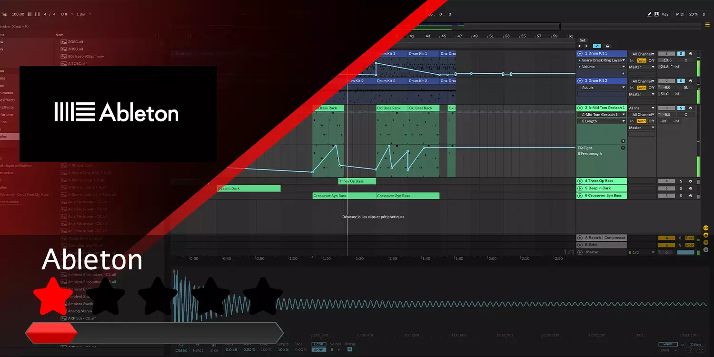This screenshot has width=714, height=357.
Task: Open the Aucun device chooser
Action: (x=602, y=88)
